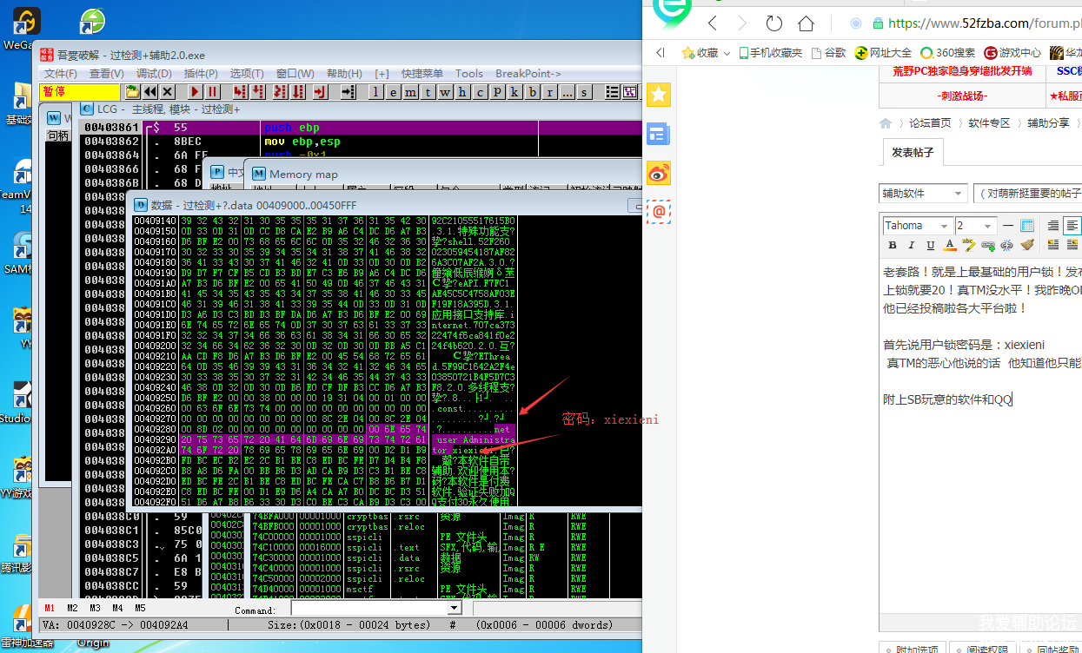Click the Trace over toolbar icon
The width and height of the screenshot is (1082, 653).
click(x=299, y=91)
